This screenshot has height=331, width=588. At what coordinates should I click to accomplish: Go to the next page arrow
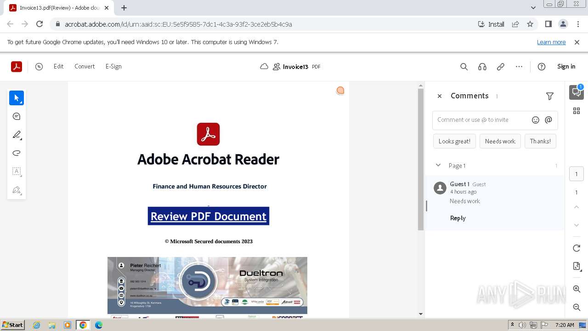pos(577,225)
